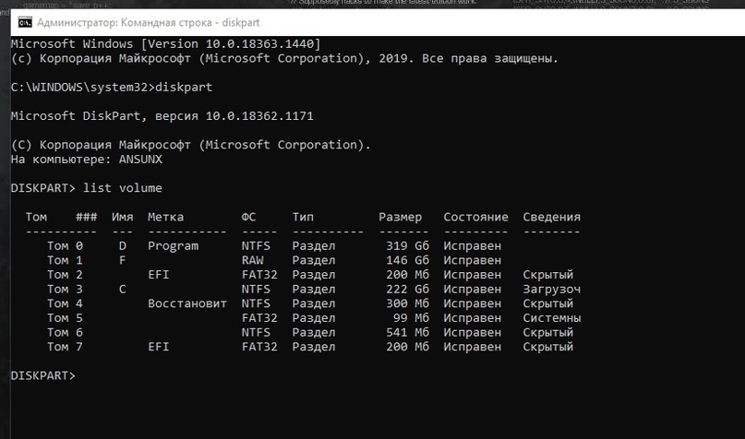Click 'FAT32' in the Том 7 row
Image resolution: width=745 pixels, height=439 pixels.
[259, 347]
